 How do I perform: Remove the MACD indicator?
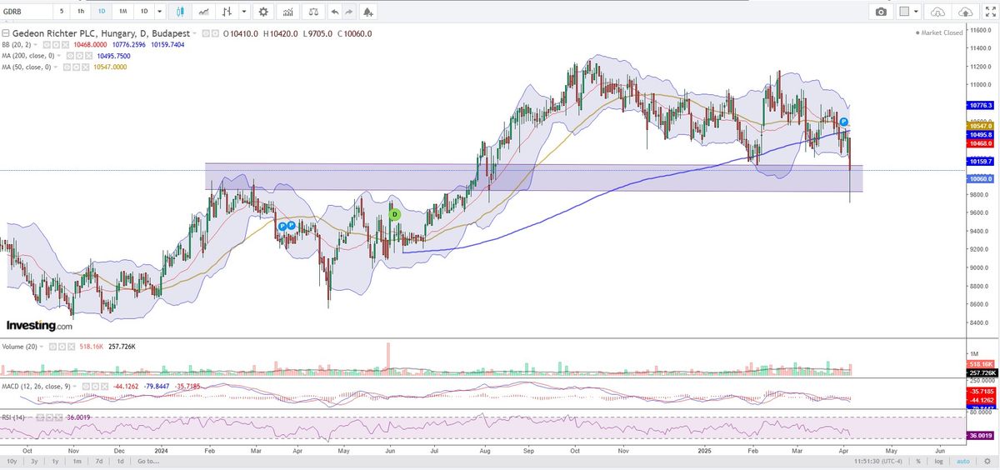point(104,387)
